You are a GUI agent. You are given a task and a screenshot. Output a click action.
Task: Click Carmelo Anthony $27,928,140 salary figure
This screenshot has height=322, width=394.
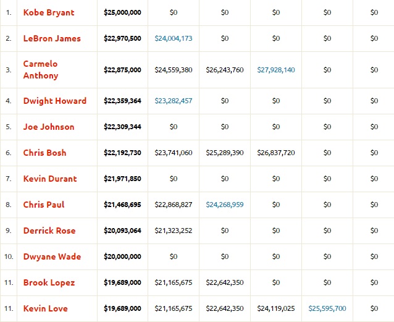click(x=276, y=70)
